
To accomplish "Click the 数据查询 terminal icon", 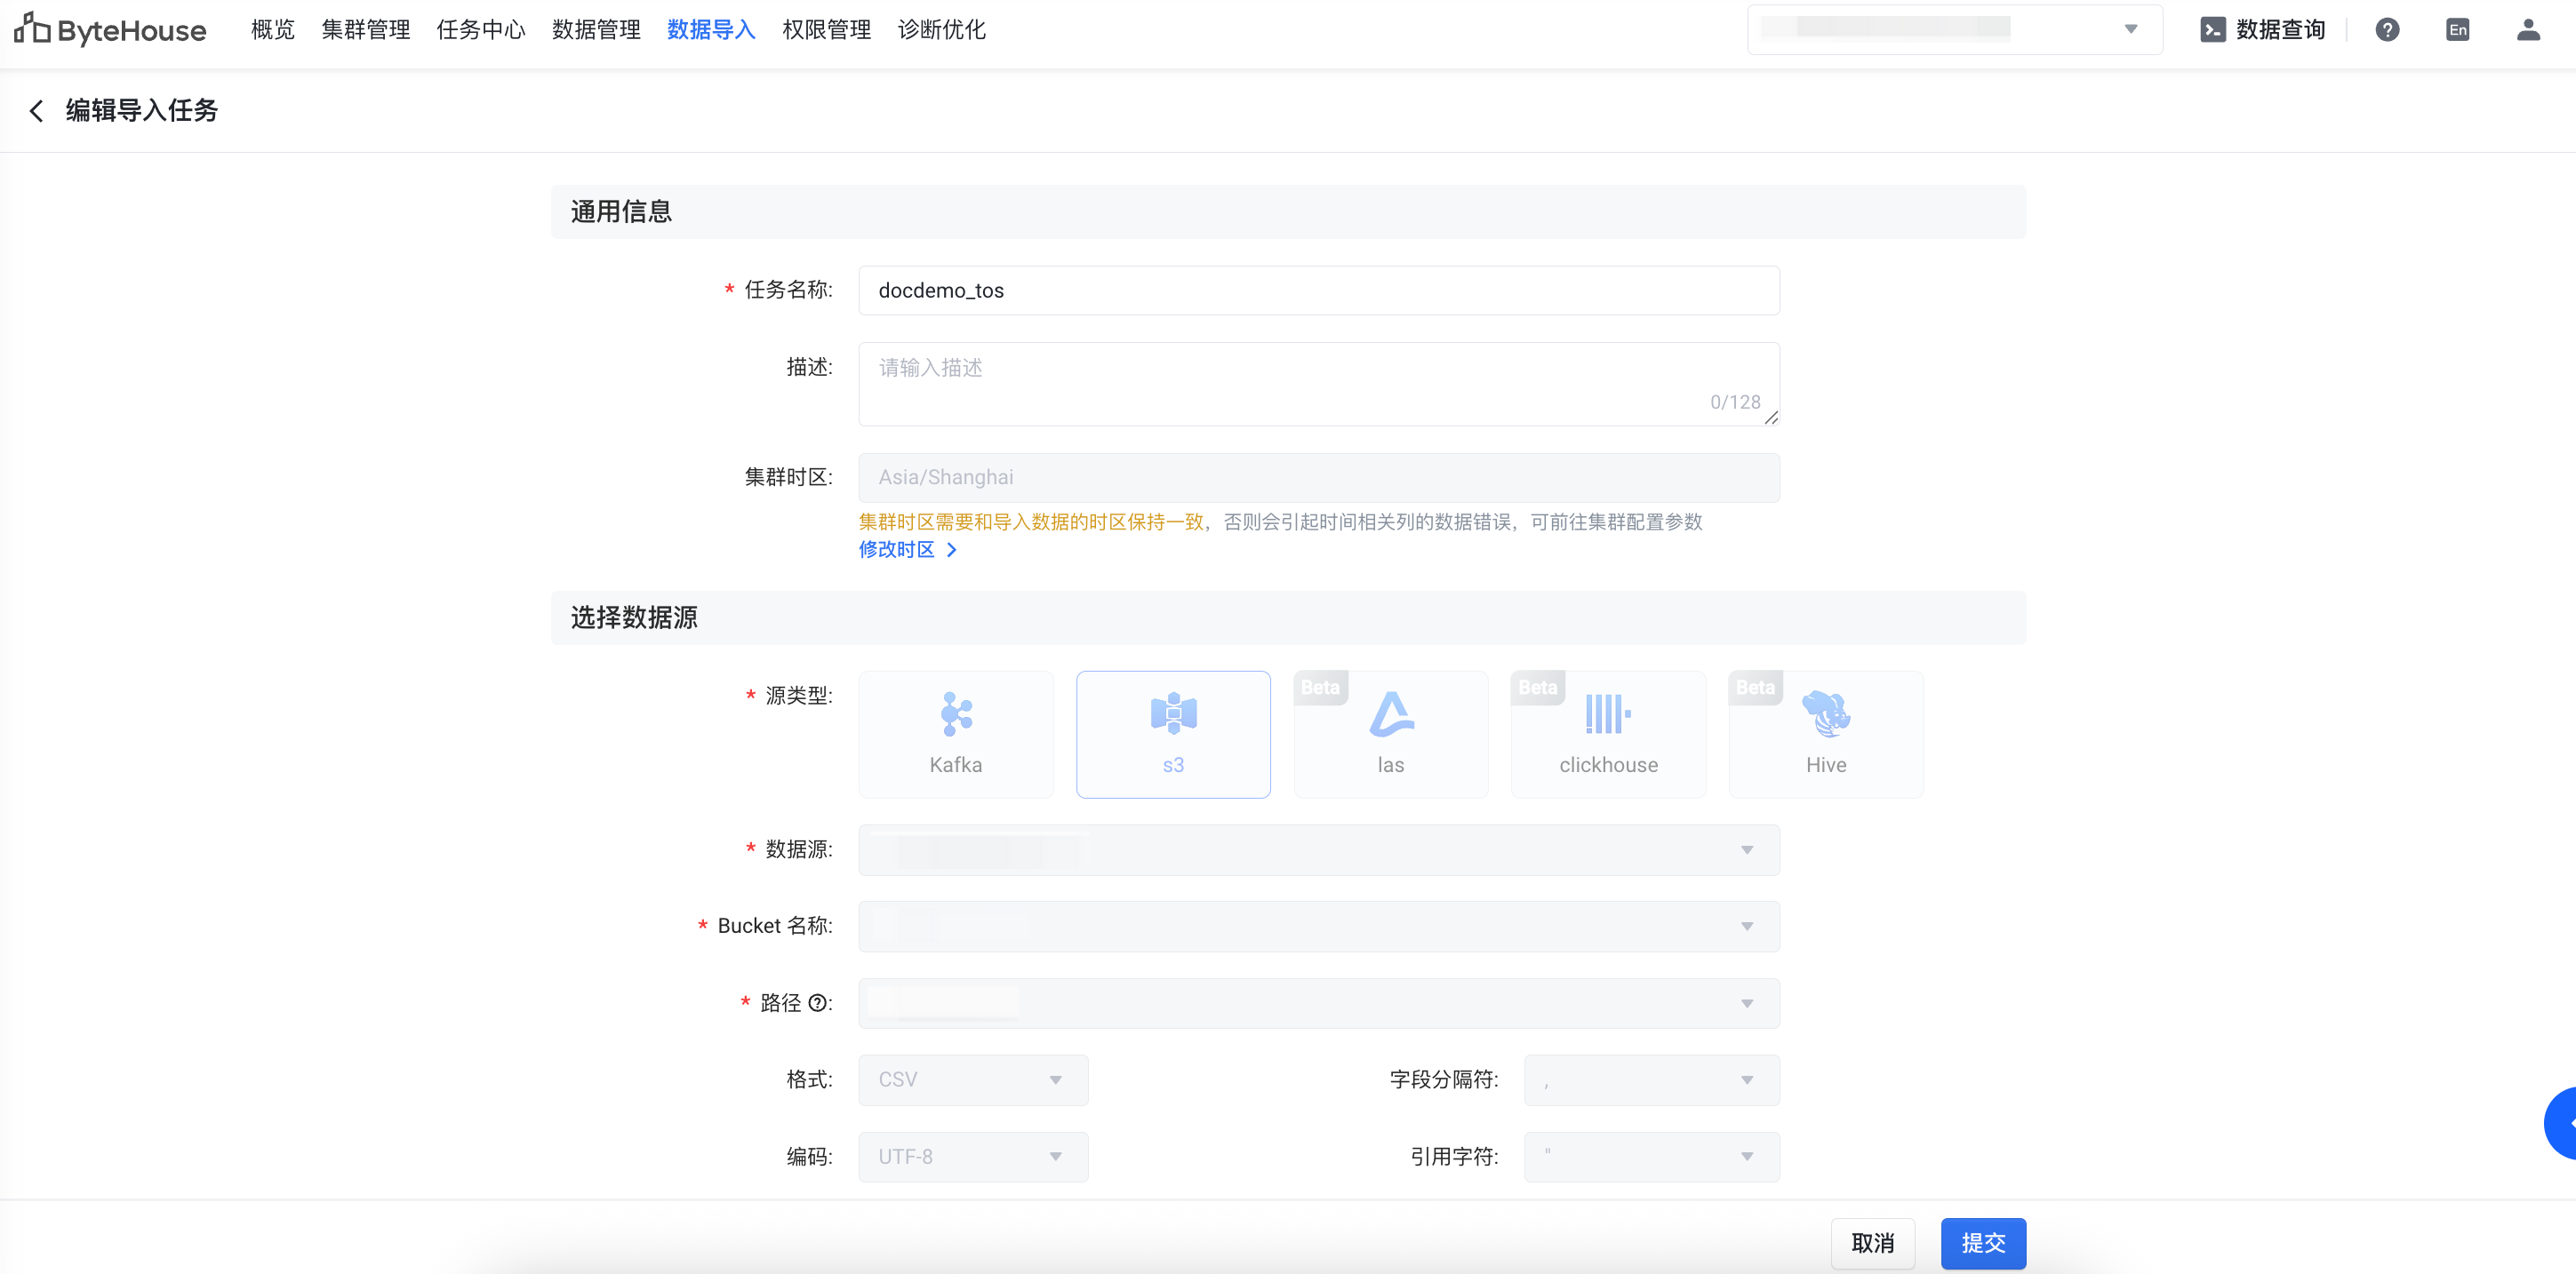I will (x=2212, y=30).
